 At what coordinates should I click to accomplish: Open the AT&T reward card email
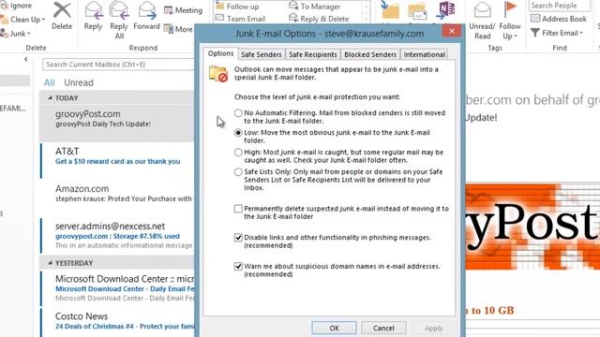pos(116,160)
